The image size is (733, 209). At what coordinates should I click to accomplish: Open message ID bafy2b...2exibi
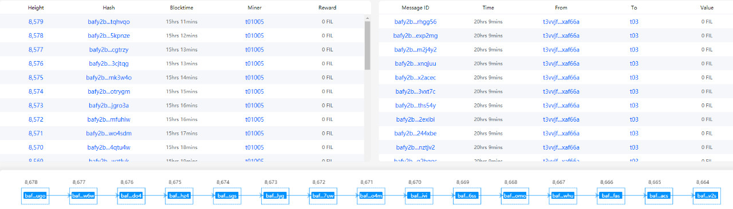point(416,119)
